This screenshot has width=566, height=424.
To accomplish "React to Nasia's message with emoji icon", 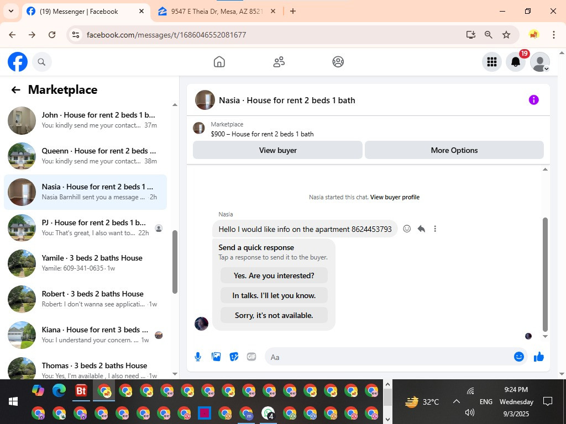I will tap(407, 229).
